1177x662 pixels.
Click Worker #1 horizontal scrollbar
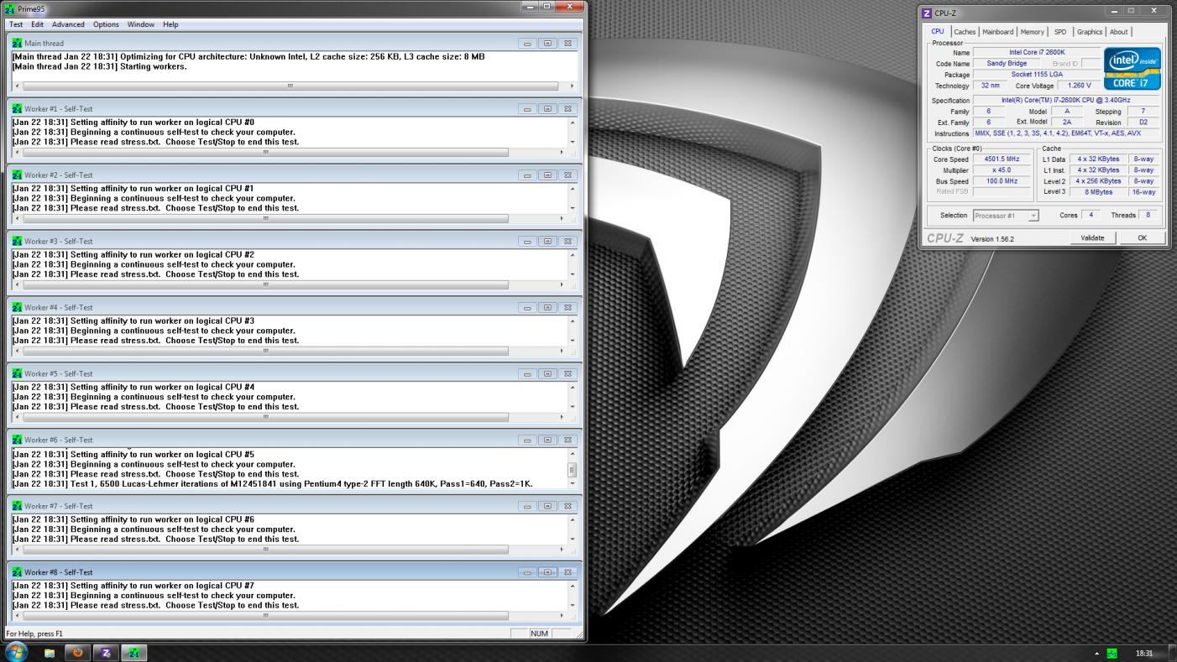[x=290, y=152]
